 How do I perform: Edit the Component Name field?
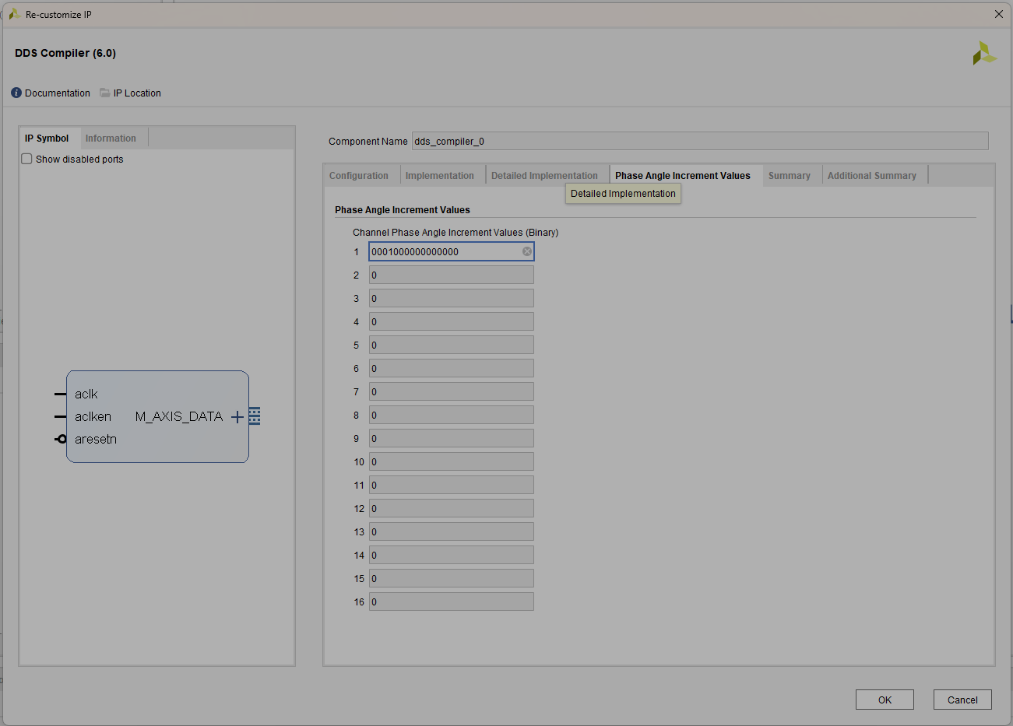[x=700, y=141]
